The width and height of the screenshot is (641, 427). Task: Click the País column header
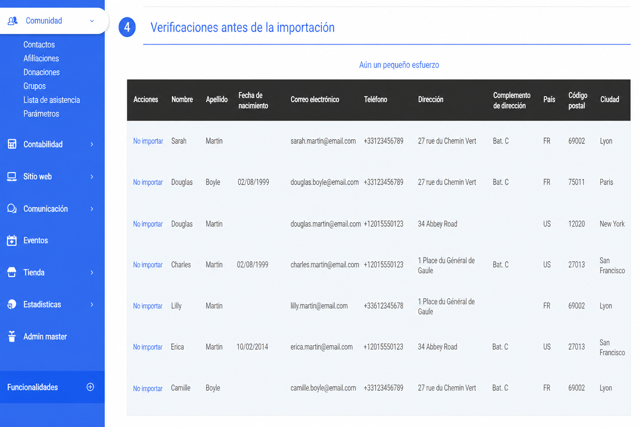click(549, 100)
